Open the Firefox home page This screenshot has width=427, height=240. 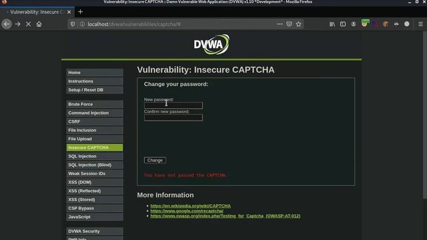(39, 24)
